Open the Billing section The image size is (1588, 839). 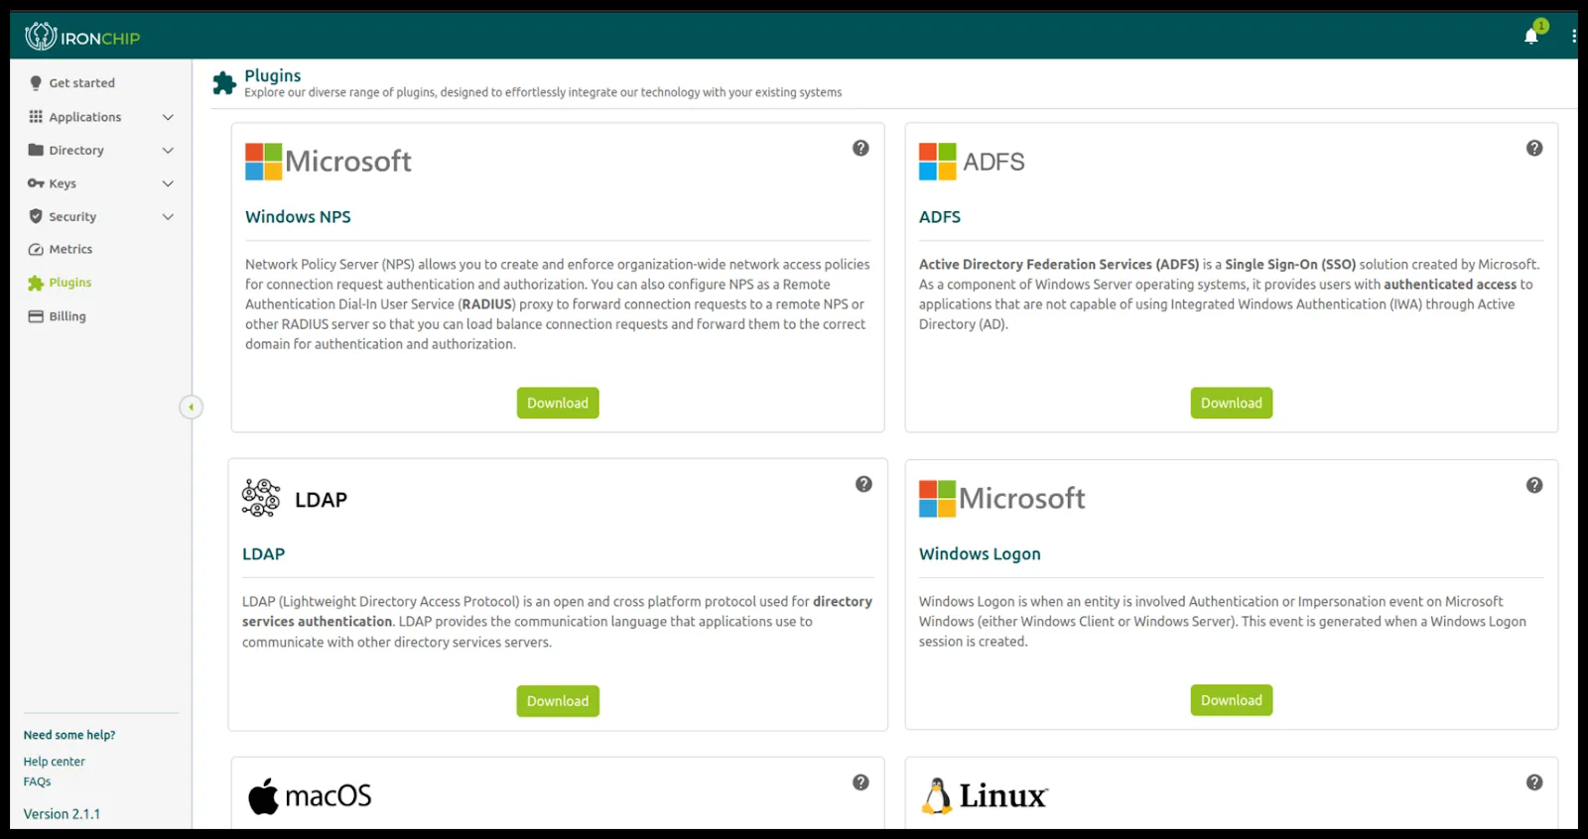pos(67,316)
